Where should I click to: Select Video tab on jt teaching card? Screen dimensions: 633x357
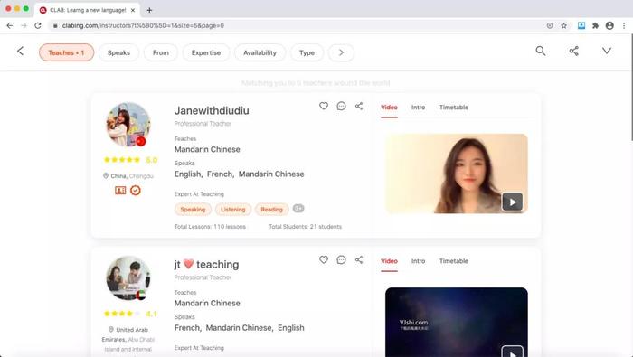[389, 261]
